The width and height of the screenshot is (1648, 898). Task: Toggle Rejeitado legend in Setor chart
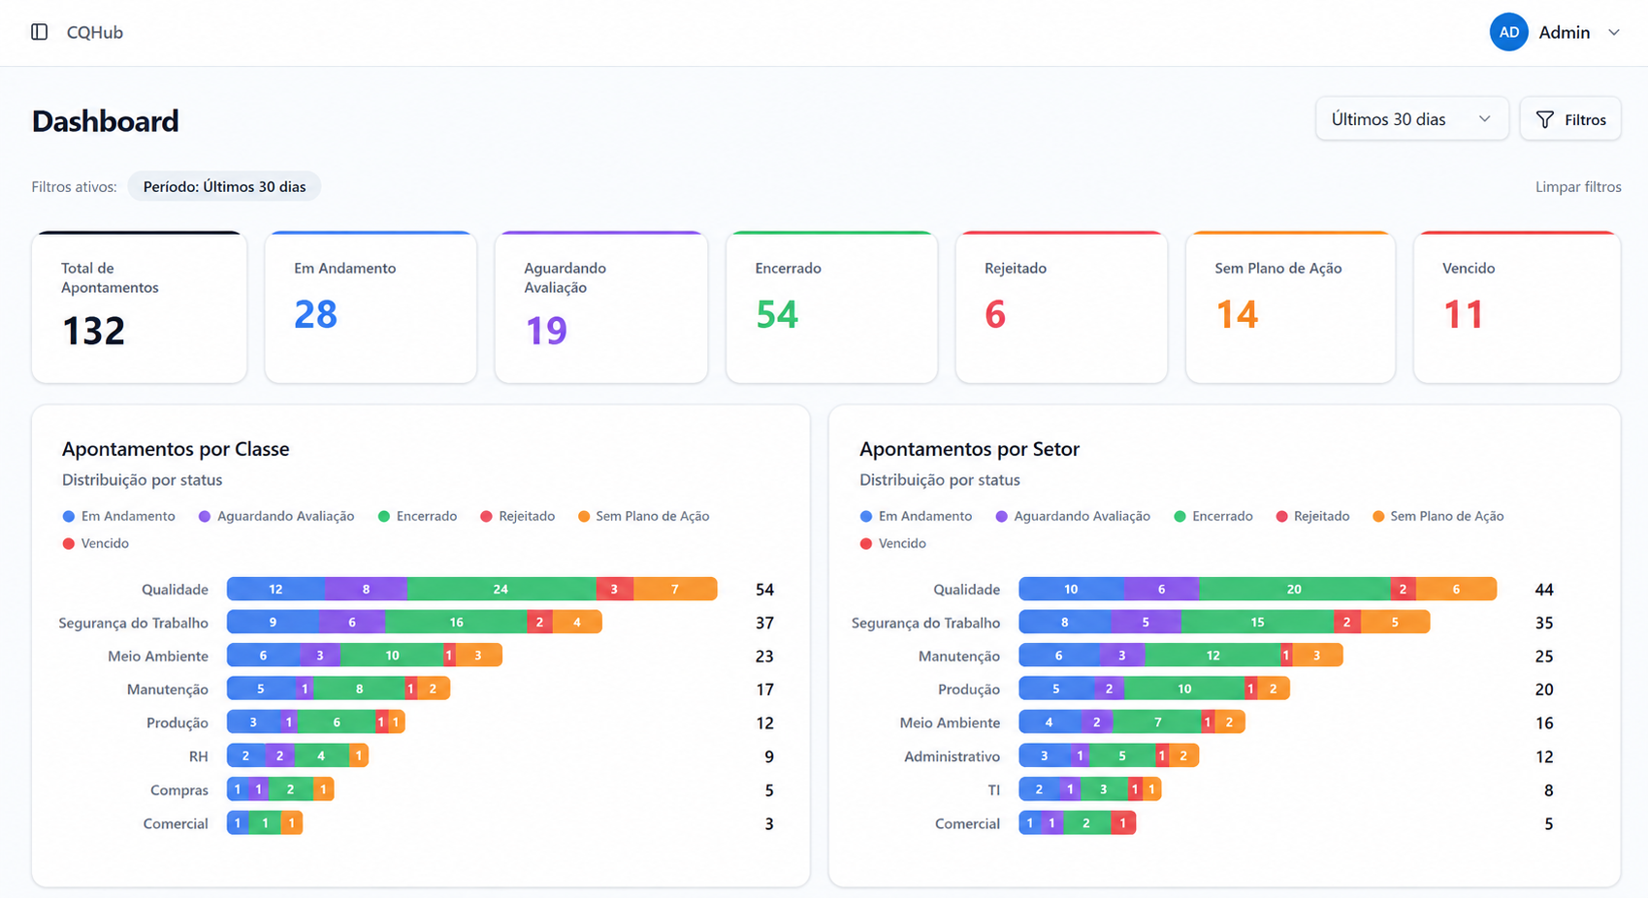point(1312,516)
